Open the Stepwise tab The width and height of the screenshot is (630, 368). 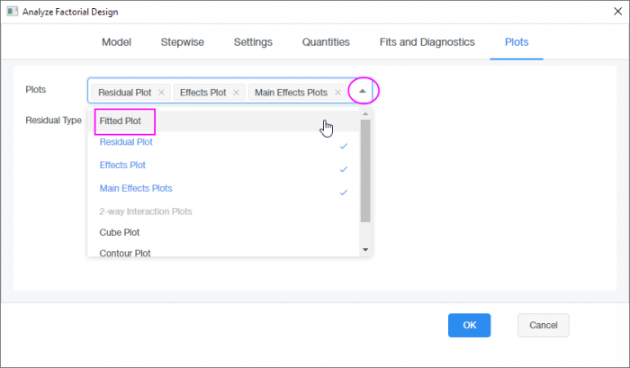point(181,41)
